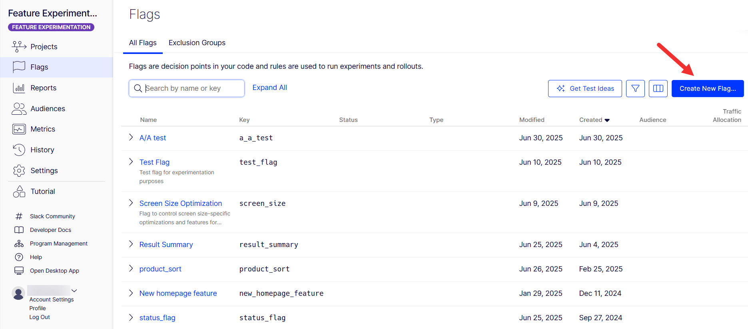Open Reports from the sidebar chart icon
Image resolution: width=748 pixels, height=329 pixels.
(x=19, y=88)
